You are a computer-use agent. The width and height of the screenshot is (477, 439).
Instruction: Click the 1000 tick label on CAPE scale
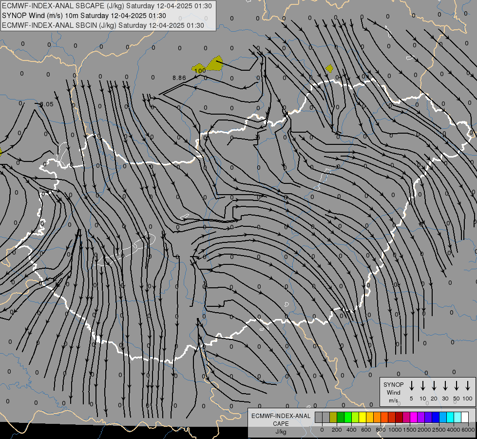pos(395,430)
